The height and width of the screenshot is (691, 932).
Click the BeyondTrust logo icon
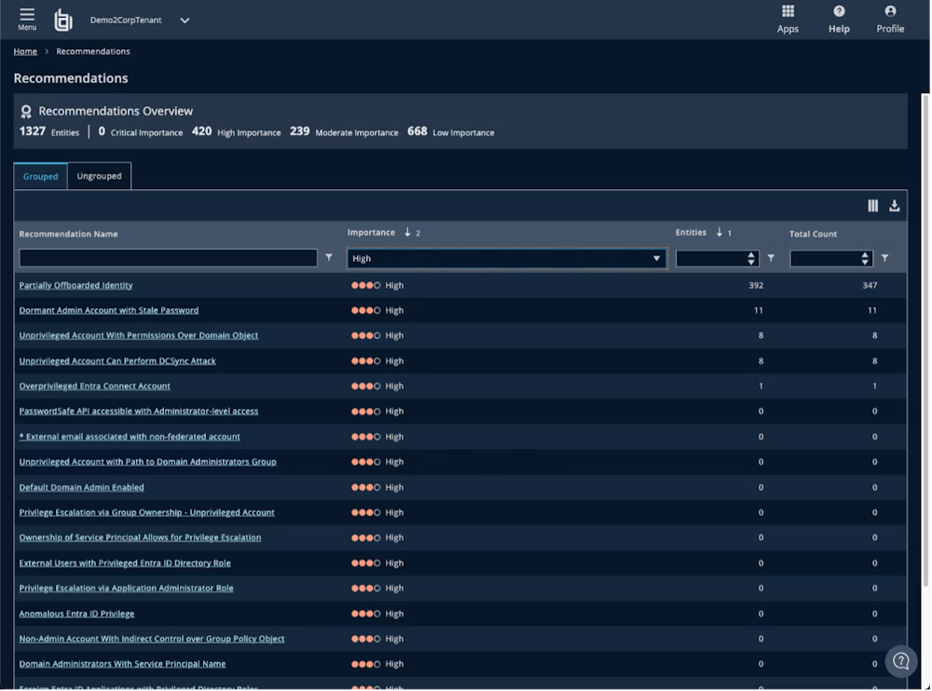coord(63,20)
